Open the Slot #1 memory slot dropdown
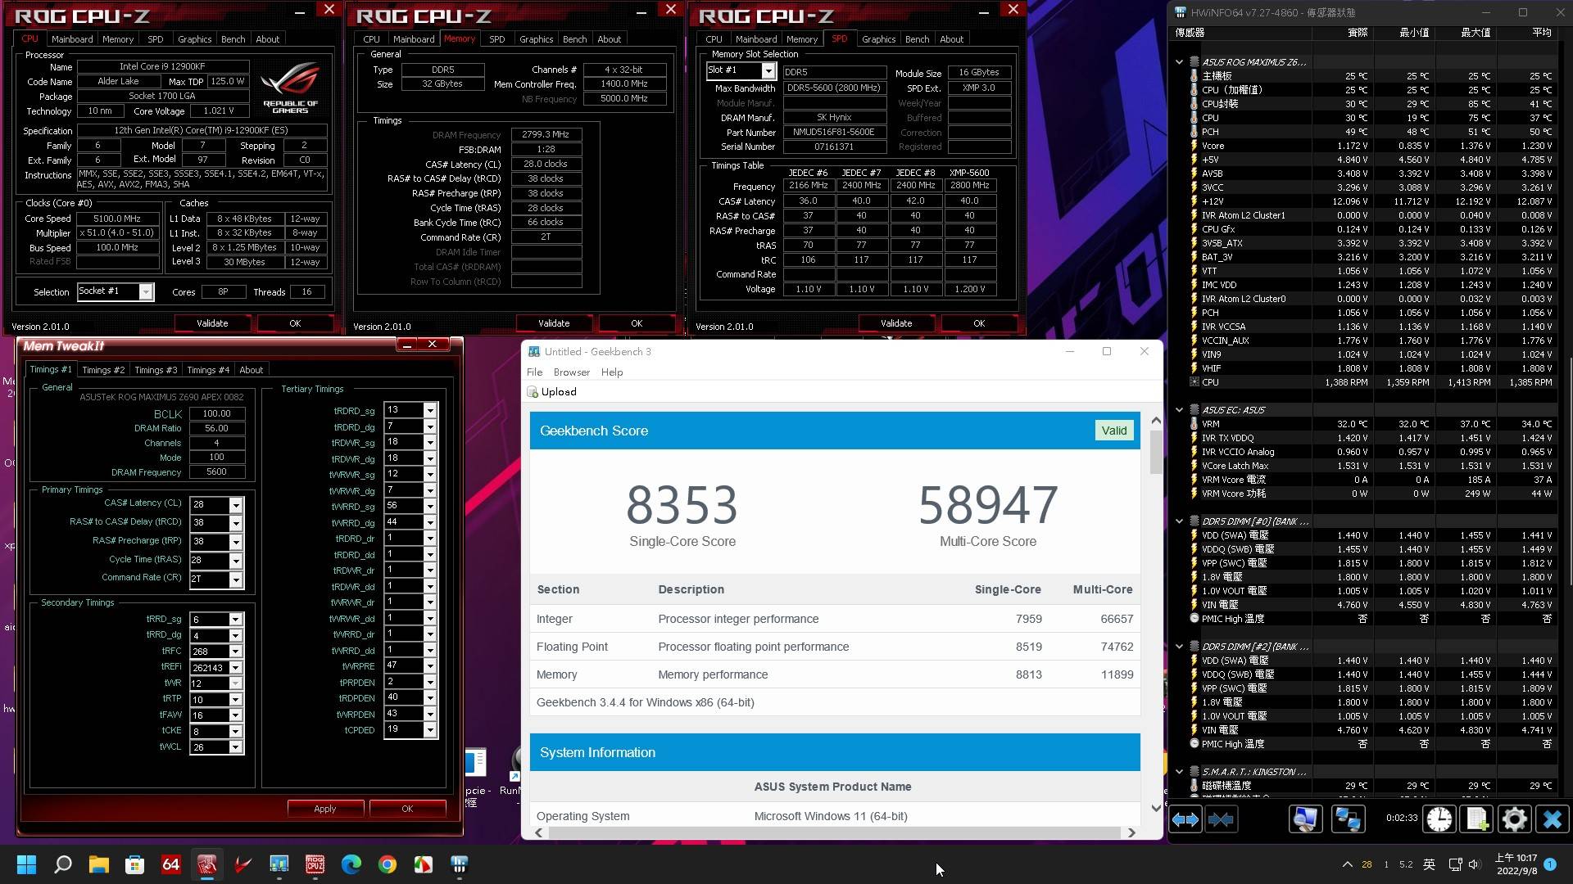Screen dimensions: 1573x884 (x=768, y=71)
